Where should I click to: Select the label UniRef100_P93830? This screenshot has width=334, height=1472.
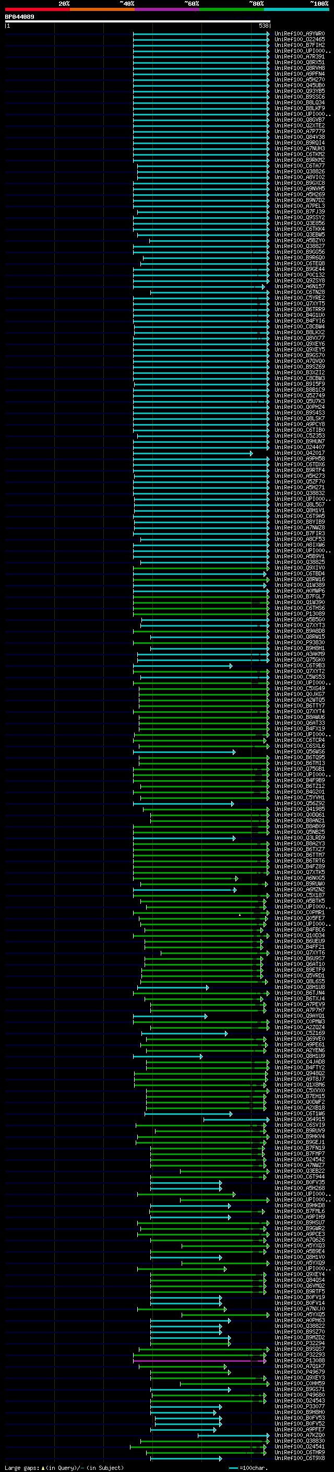click(x=300, y=642)
